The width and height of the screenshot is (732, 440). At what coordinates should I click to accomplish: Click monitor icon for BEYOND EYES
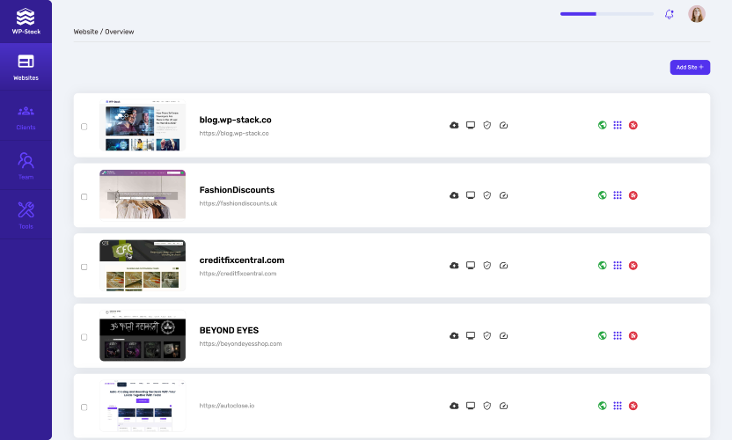point(471,335)
